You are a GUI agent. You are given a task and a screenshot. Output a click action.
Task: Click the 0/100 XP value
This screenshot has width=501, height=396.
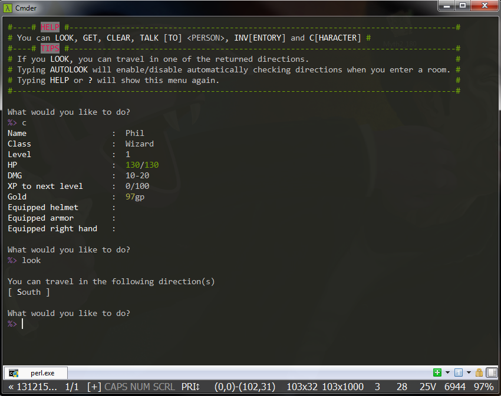click(137, 186)
